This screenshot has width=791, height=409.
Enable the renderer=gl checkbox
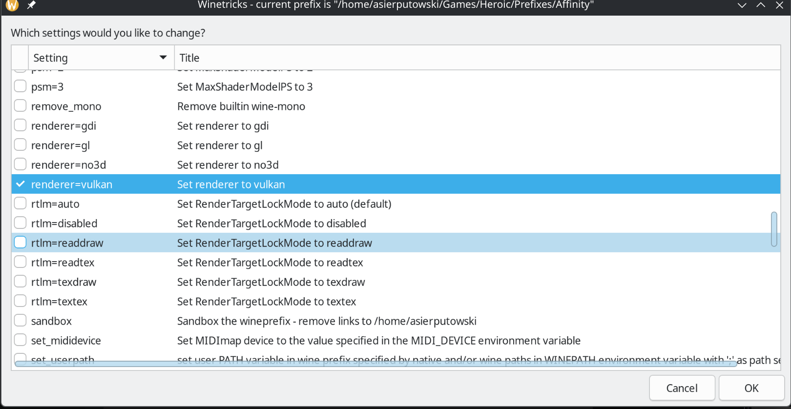[20, 145]
